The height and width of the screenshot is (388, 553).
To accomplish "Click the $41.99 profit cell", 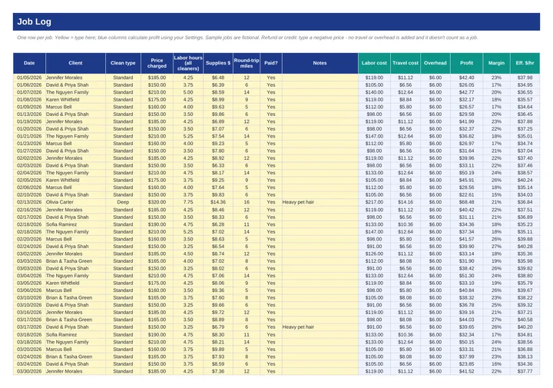I will point(467,121).
